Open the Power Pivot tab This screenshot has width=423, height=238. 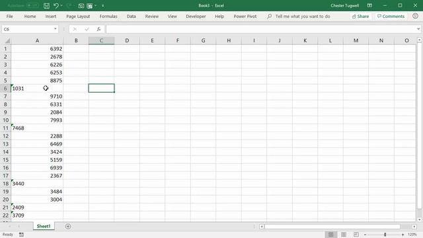pyautogui.click(x=245, y=16)
